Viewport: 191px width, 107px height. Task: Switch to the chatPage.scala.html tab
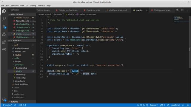118,10
